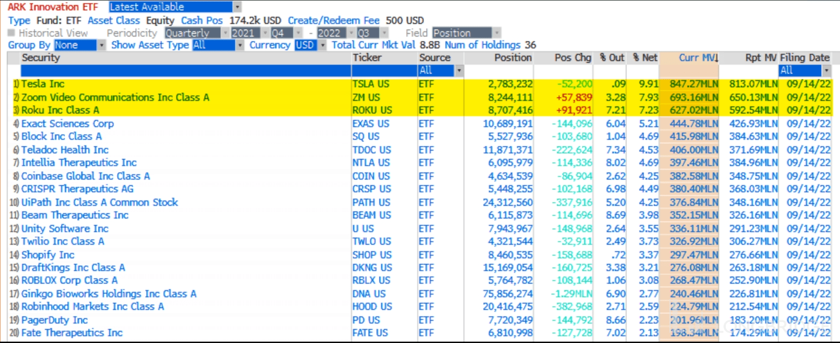Sort by the Rpt MV column header
Viewport: 840px width, 343px height.
click(761, 58)
